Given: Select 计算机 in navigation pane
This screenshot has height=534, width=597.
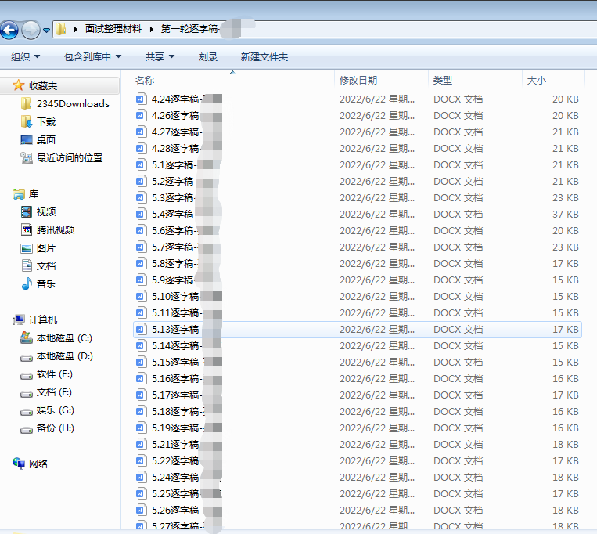Looking at the screenshot, I should pyautogui.click(x=43, y=319).
